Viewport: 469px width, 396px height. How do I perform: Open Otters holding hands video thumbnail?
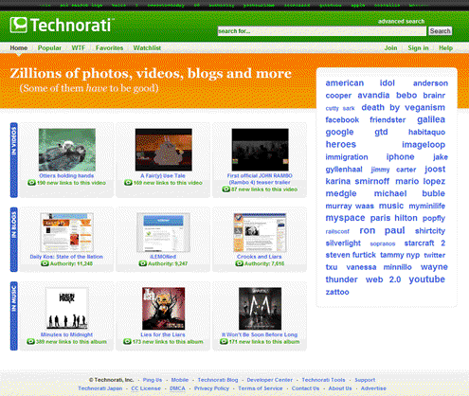point(67,150)
